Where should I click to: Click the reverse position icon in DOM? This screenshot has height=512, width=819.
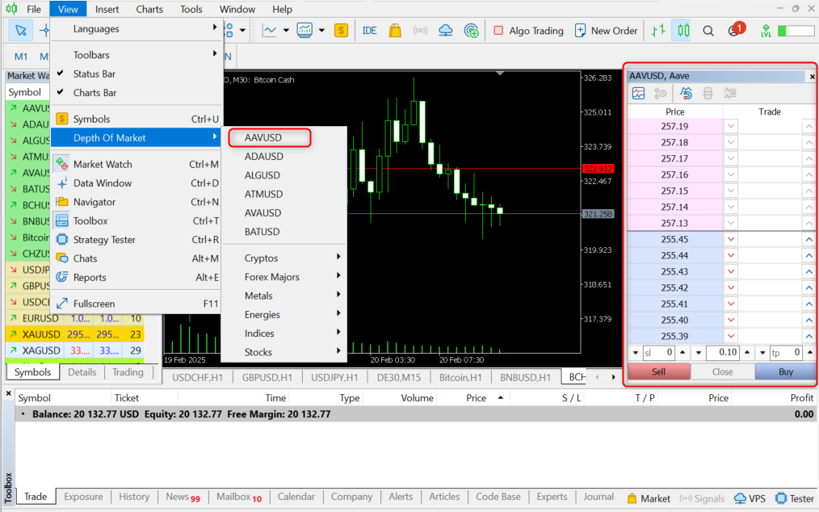(x=685, y=94)
